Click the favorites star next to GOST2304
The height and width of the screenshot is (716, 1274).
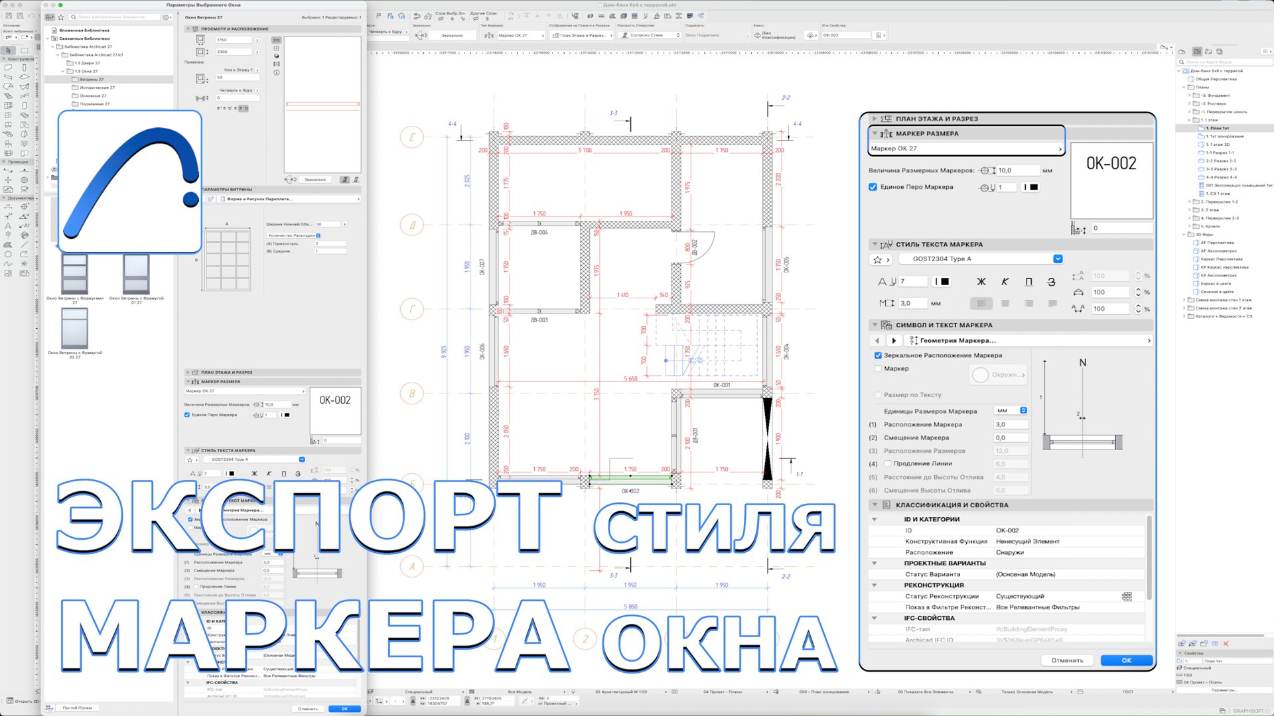pyautogui.click(x=877, y=259)
